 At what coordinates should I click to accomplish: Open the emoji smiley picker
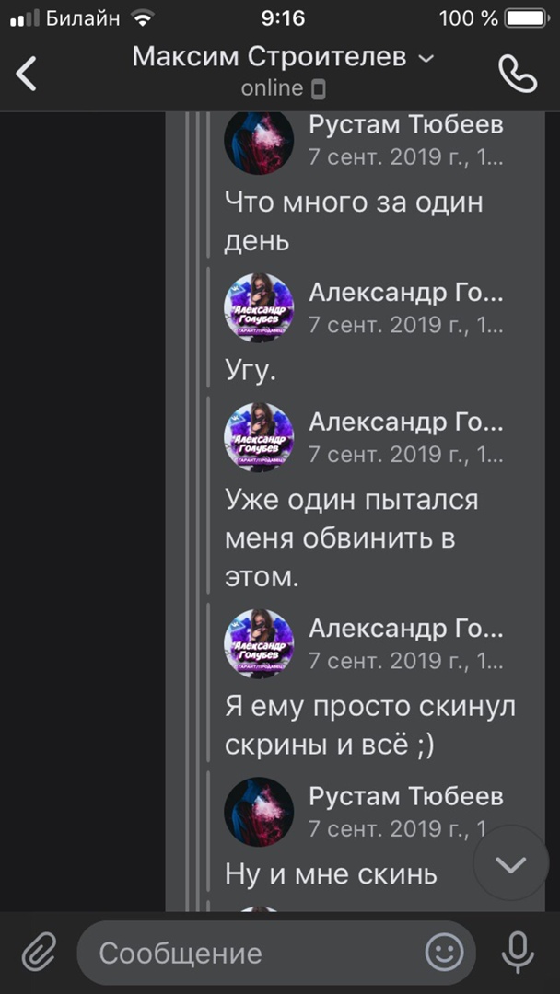(x=444, y=952)
